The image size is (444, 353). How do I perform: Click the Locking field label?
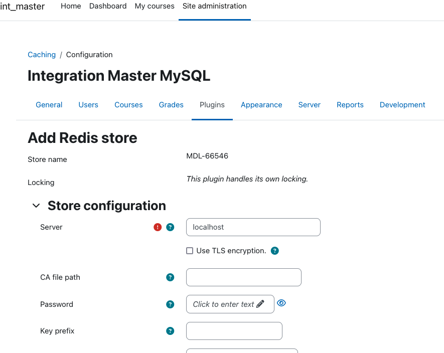click(41, 183)
